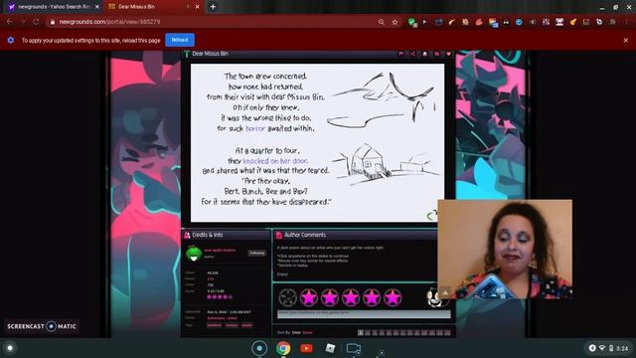The width and height of the screenshot is (636, 358).
Task: Click the heart favorite icon above the game
Action: (x=448, y=54)
